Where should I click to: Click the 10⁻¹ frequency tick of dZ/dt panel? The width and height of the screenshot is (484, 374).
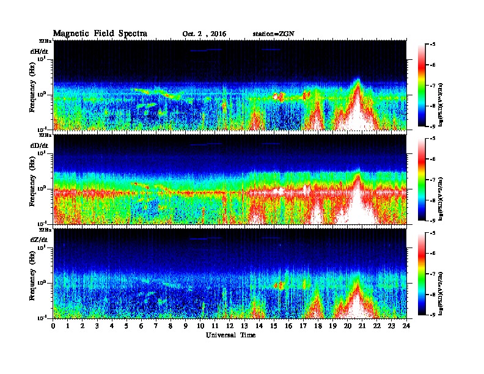(42, 318)
